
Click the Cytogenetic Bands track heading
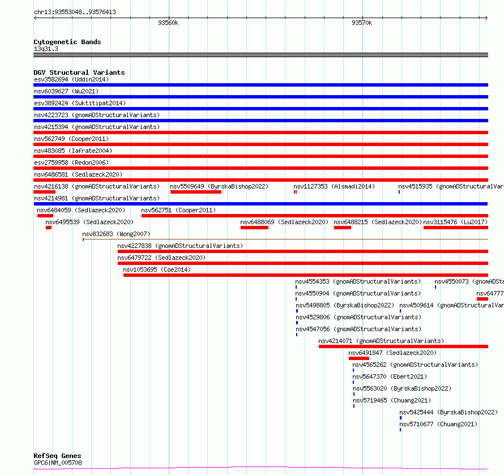(67, 42)
